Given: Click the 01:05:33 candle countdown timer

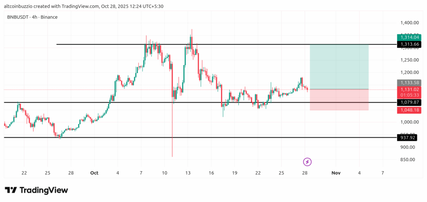Looking at the screenshot, I should [x=408, y=95].
